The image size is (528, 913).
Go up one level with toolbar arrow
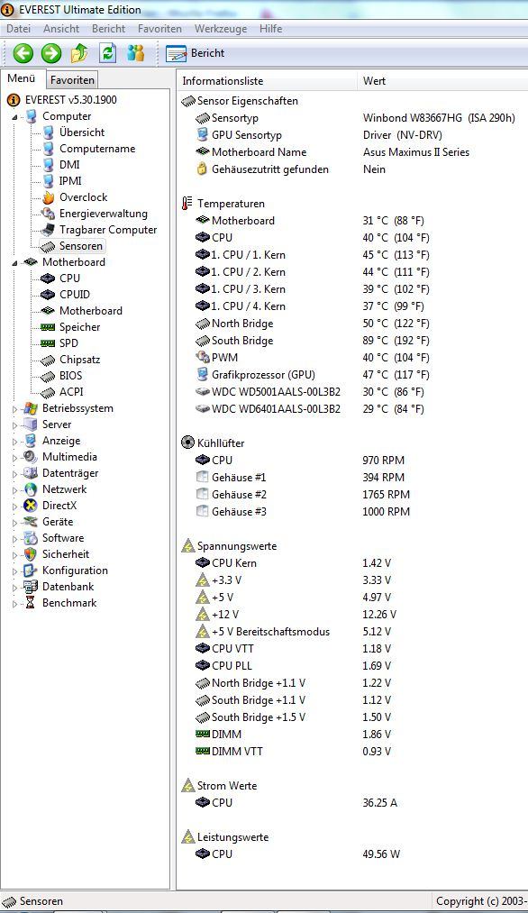[79, 53]
